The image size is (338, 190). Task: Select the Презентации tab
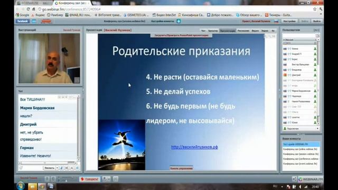228,31
